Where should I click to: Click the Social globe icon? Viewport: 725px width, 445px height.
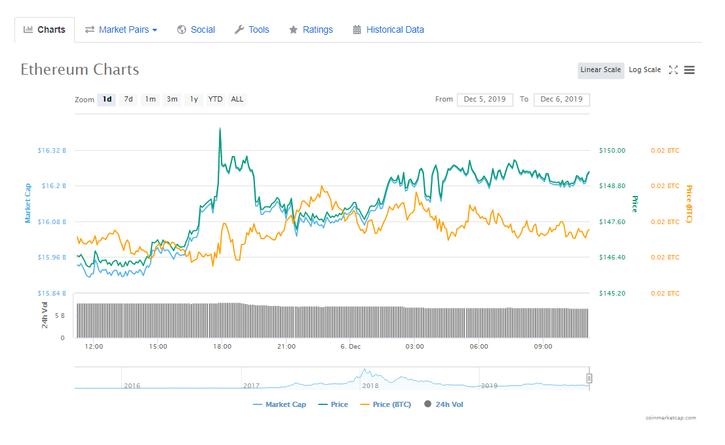click(x=182, y=29)
